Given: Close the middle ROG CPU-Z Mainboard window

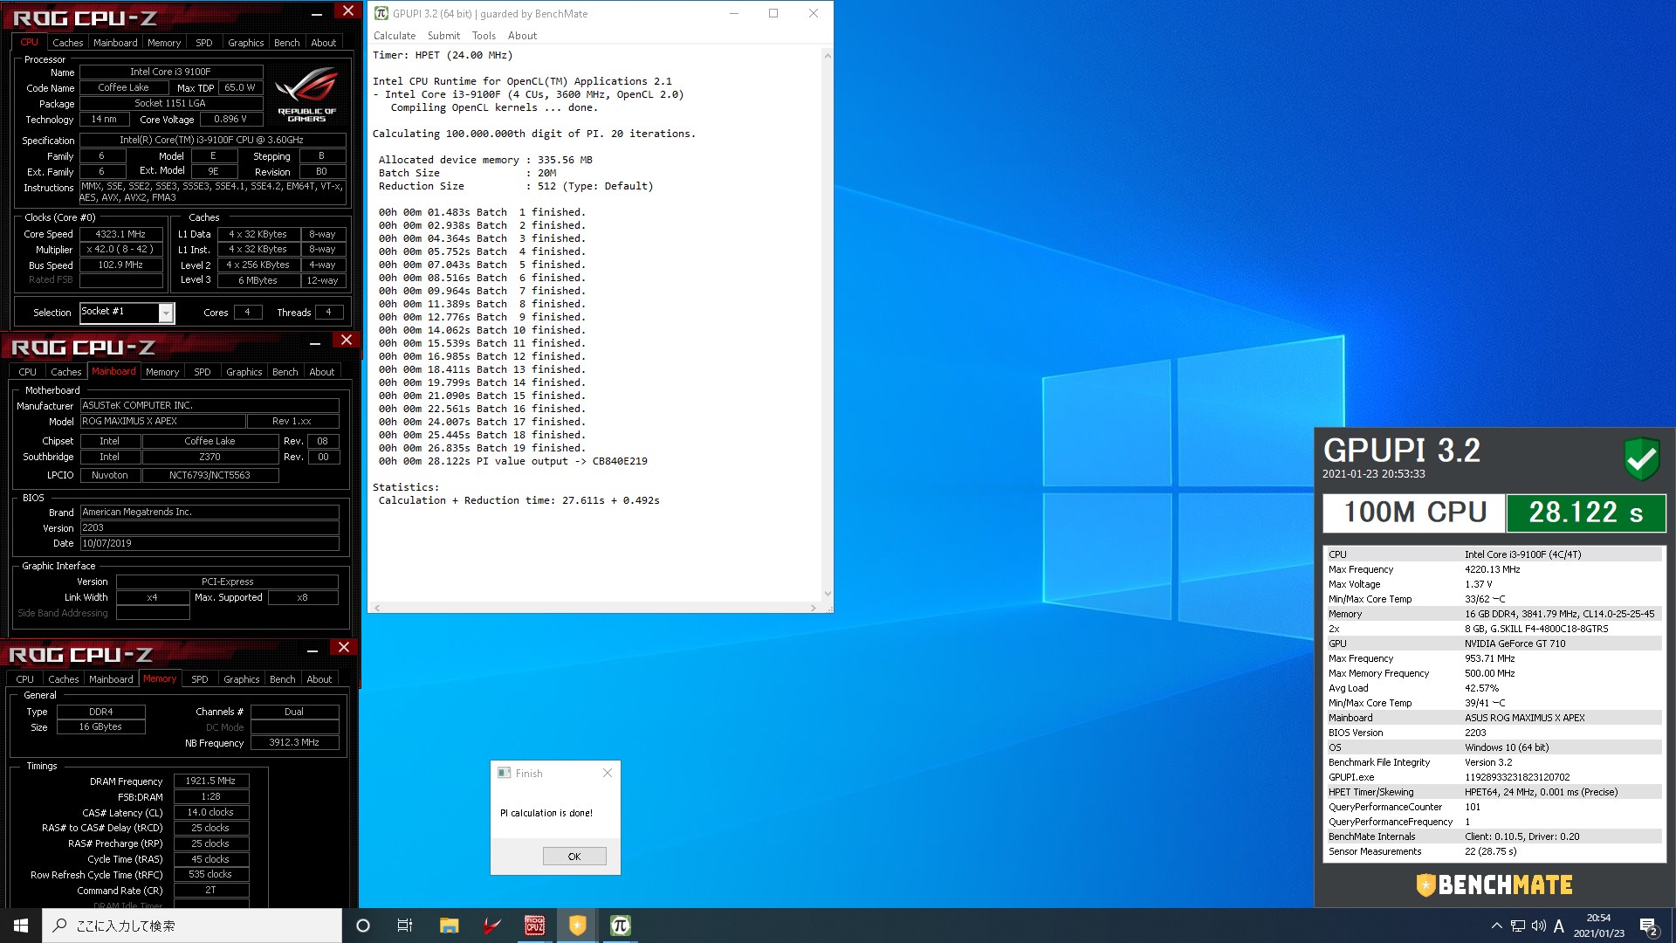Looking at the screenshot, I should point(346,341).
